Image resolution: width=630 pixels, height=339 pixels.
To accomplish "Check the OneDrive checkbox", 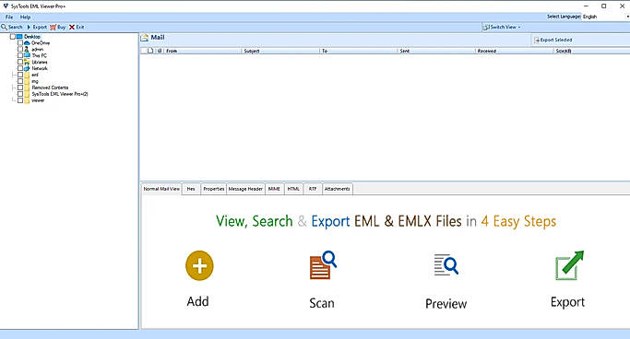I will pyautogui.click(x=20, y=43).
